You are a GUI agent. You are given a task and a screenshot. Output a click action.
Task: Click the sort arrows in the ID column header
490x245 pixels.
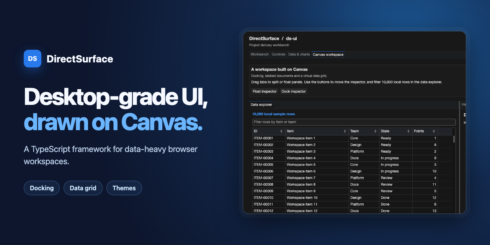pos(281,131)
